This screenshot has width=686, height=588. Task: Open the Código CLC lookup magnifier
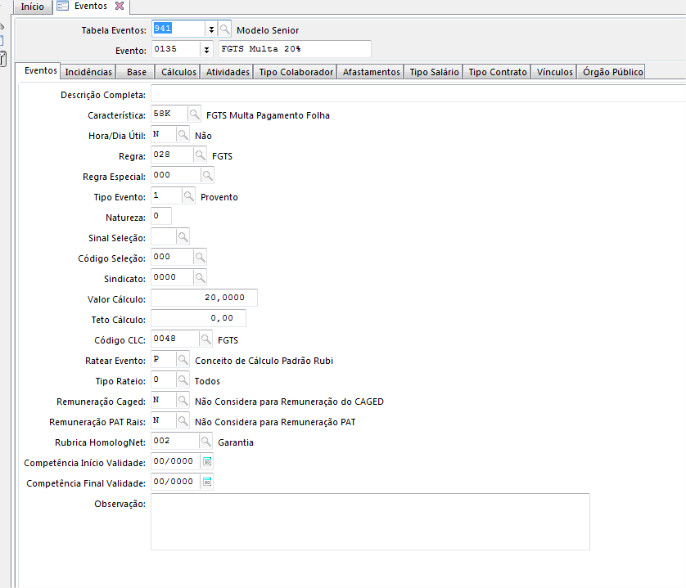point(205,339)
